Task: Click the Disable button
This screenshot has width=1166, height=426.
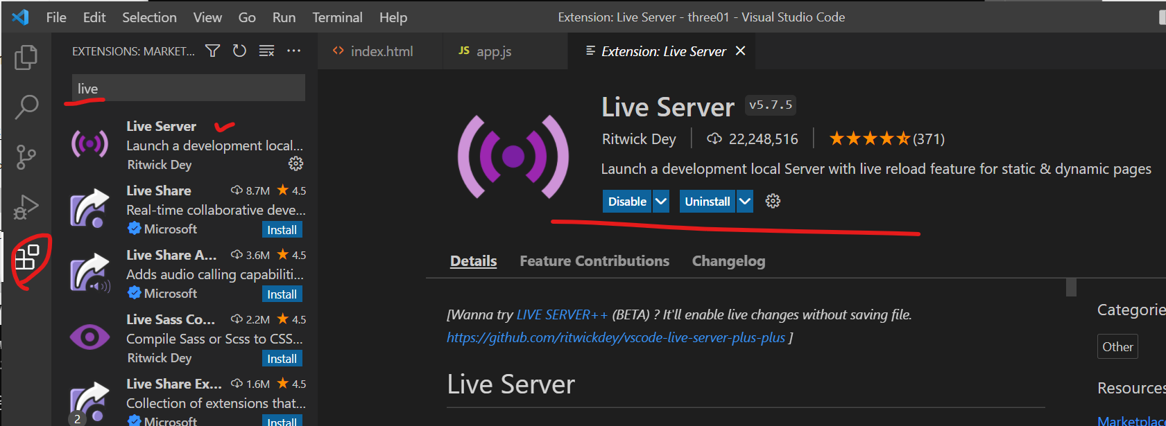Action: tap(627, 201)
